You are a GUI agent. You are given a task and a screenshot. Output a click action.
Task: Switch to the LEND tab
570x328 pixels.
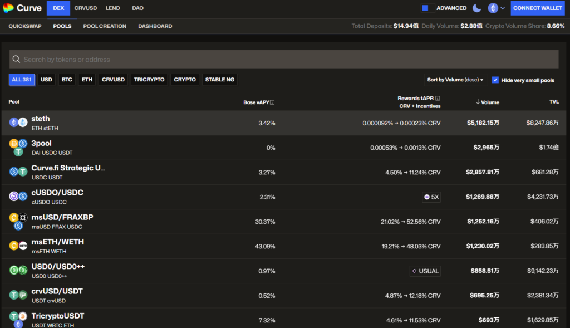pyautogui.click(x=112, y=8)
